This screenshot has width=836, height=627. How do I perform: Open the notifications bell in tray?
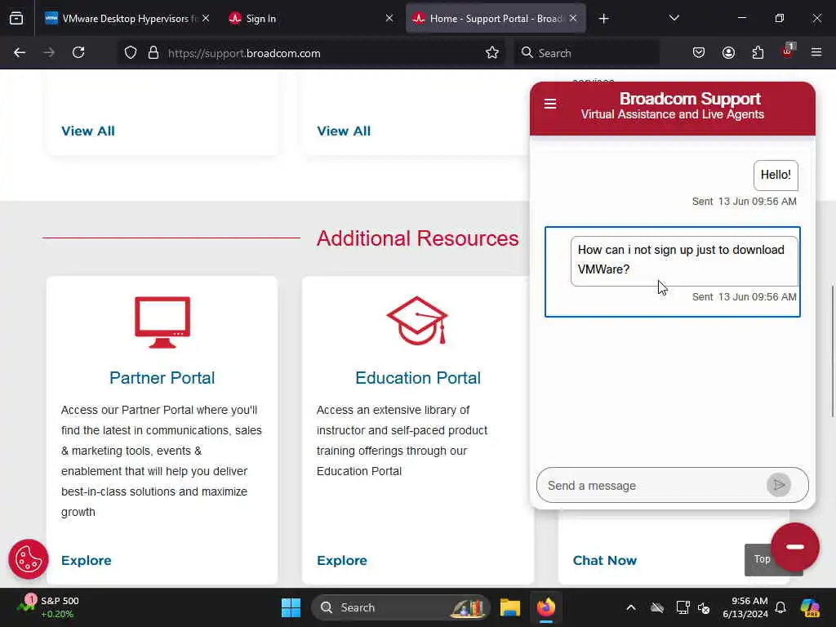(780, 607)
